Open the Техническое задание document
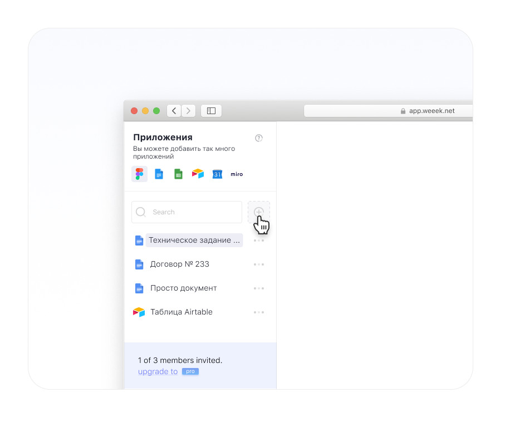 [x=194, y=241]
